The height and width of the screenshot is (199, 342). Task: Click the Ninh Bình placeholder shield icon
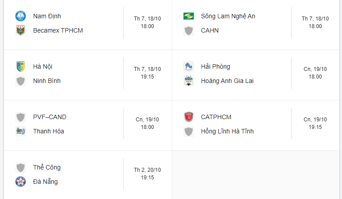click(x=20, y=81)
